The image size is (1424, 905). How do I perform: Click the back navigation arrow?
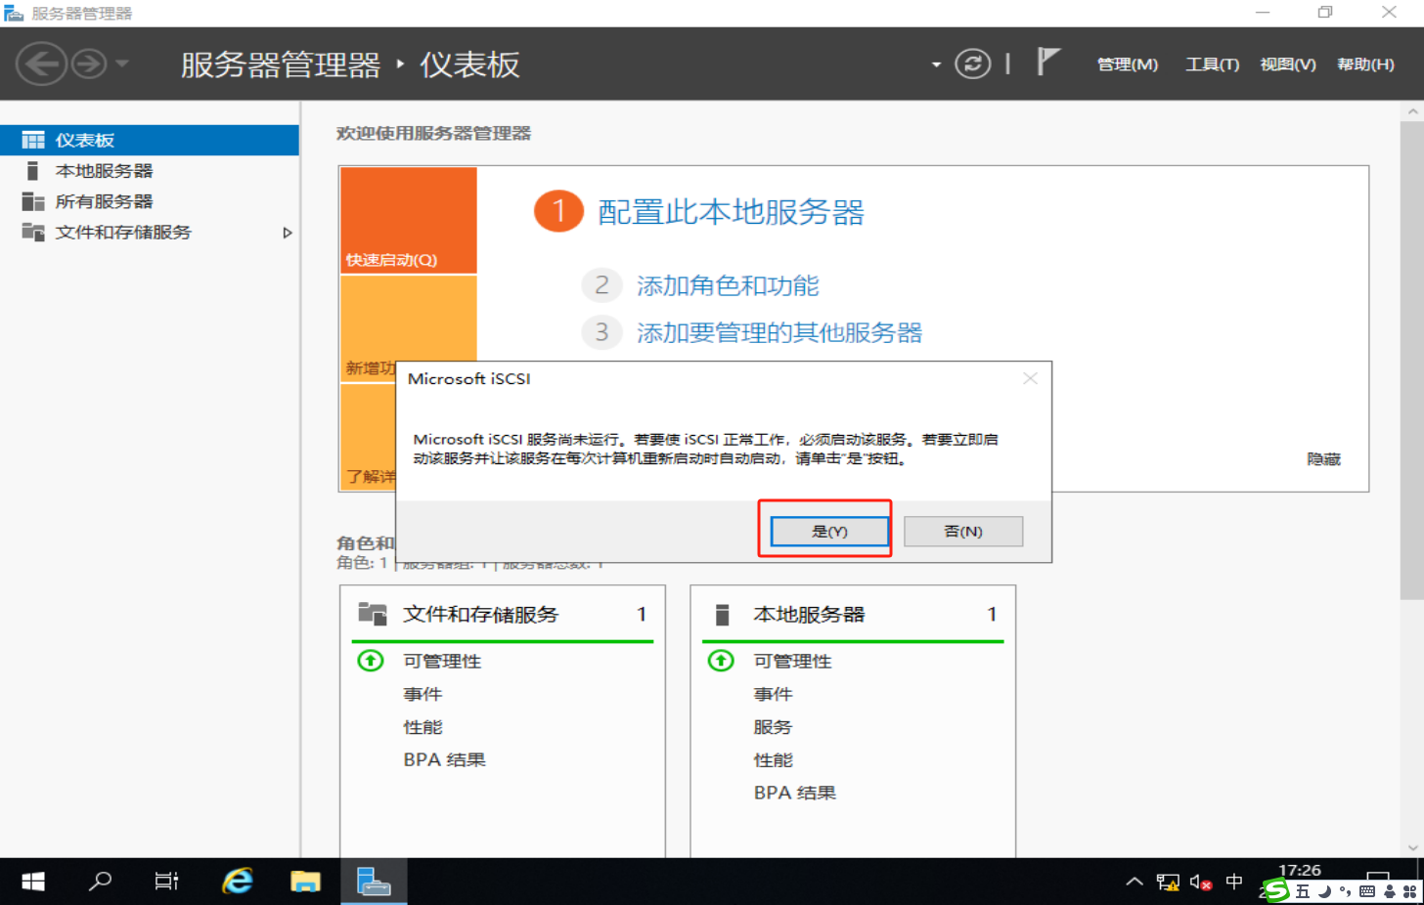(41, 65)
